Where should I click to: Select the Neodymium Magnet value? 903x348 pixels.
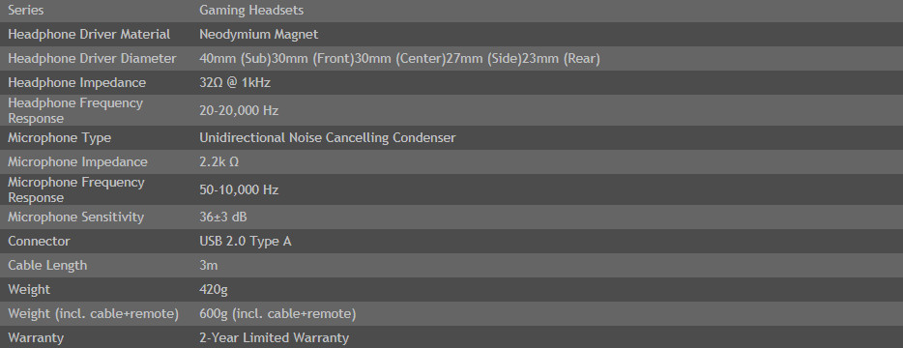tap(258, 35)
